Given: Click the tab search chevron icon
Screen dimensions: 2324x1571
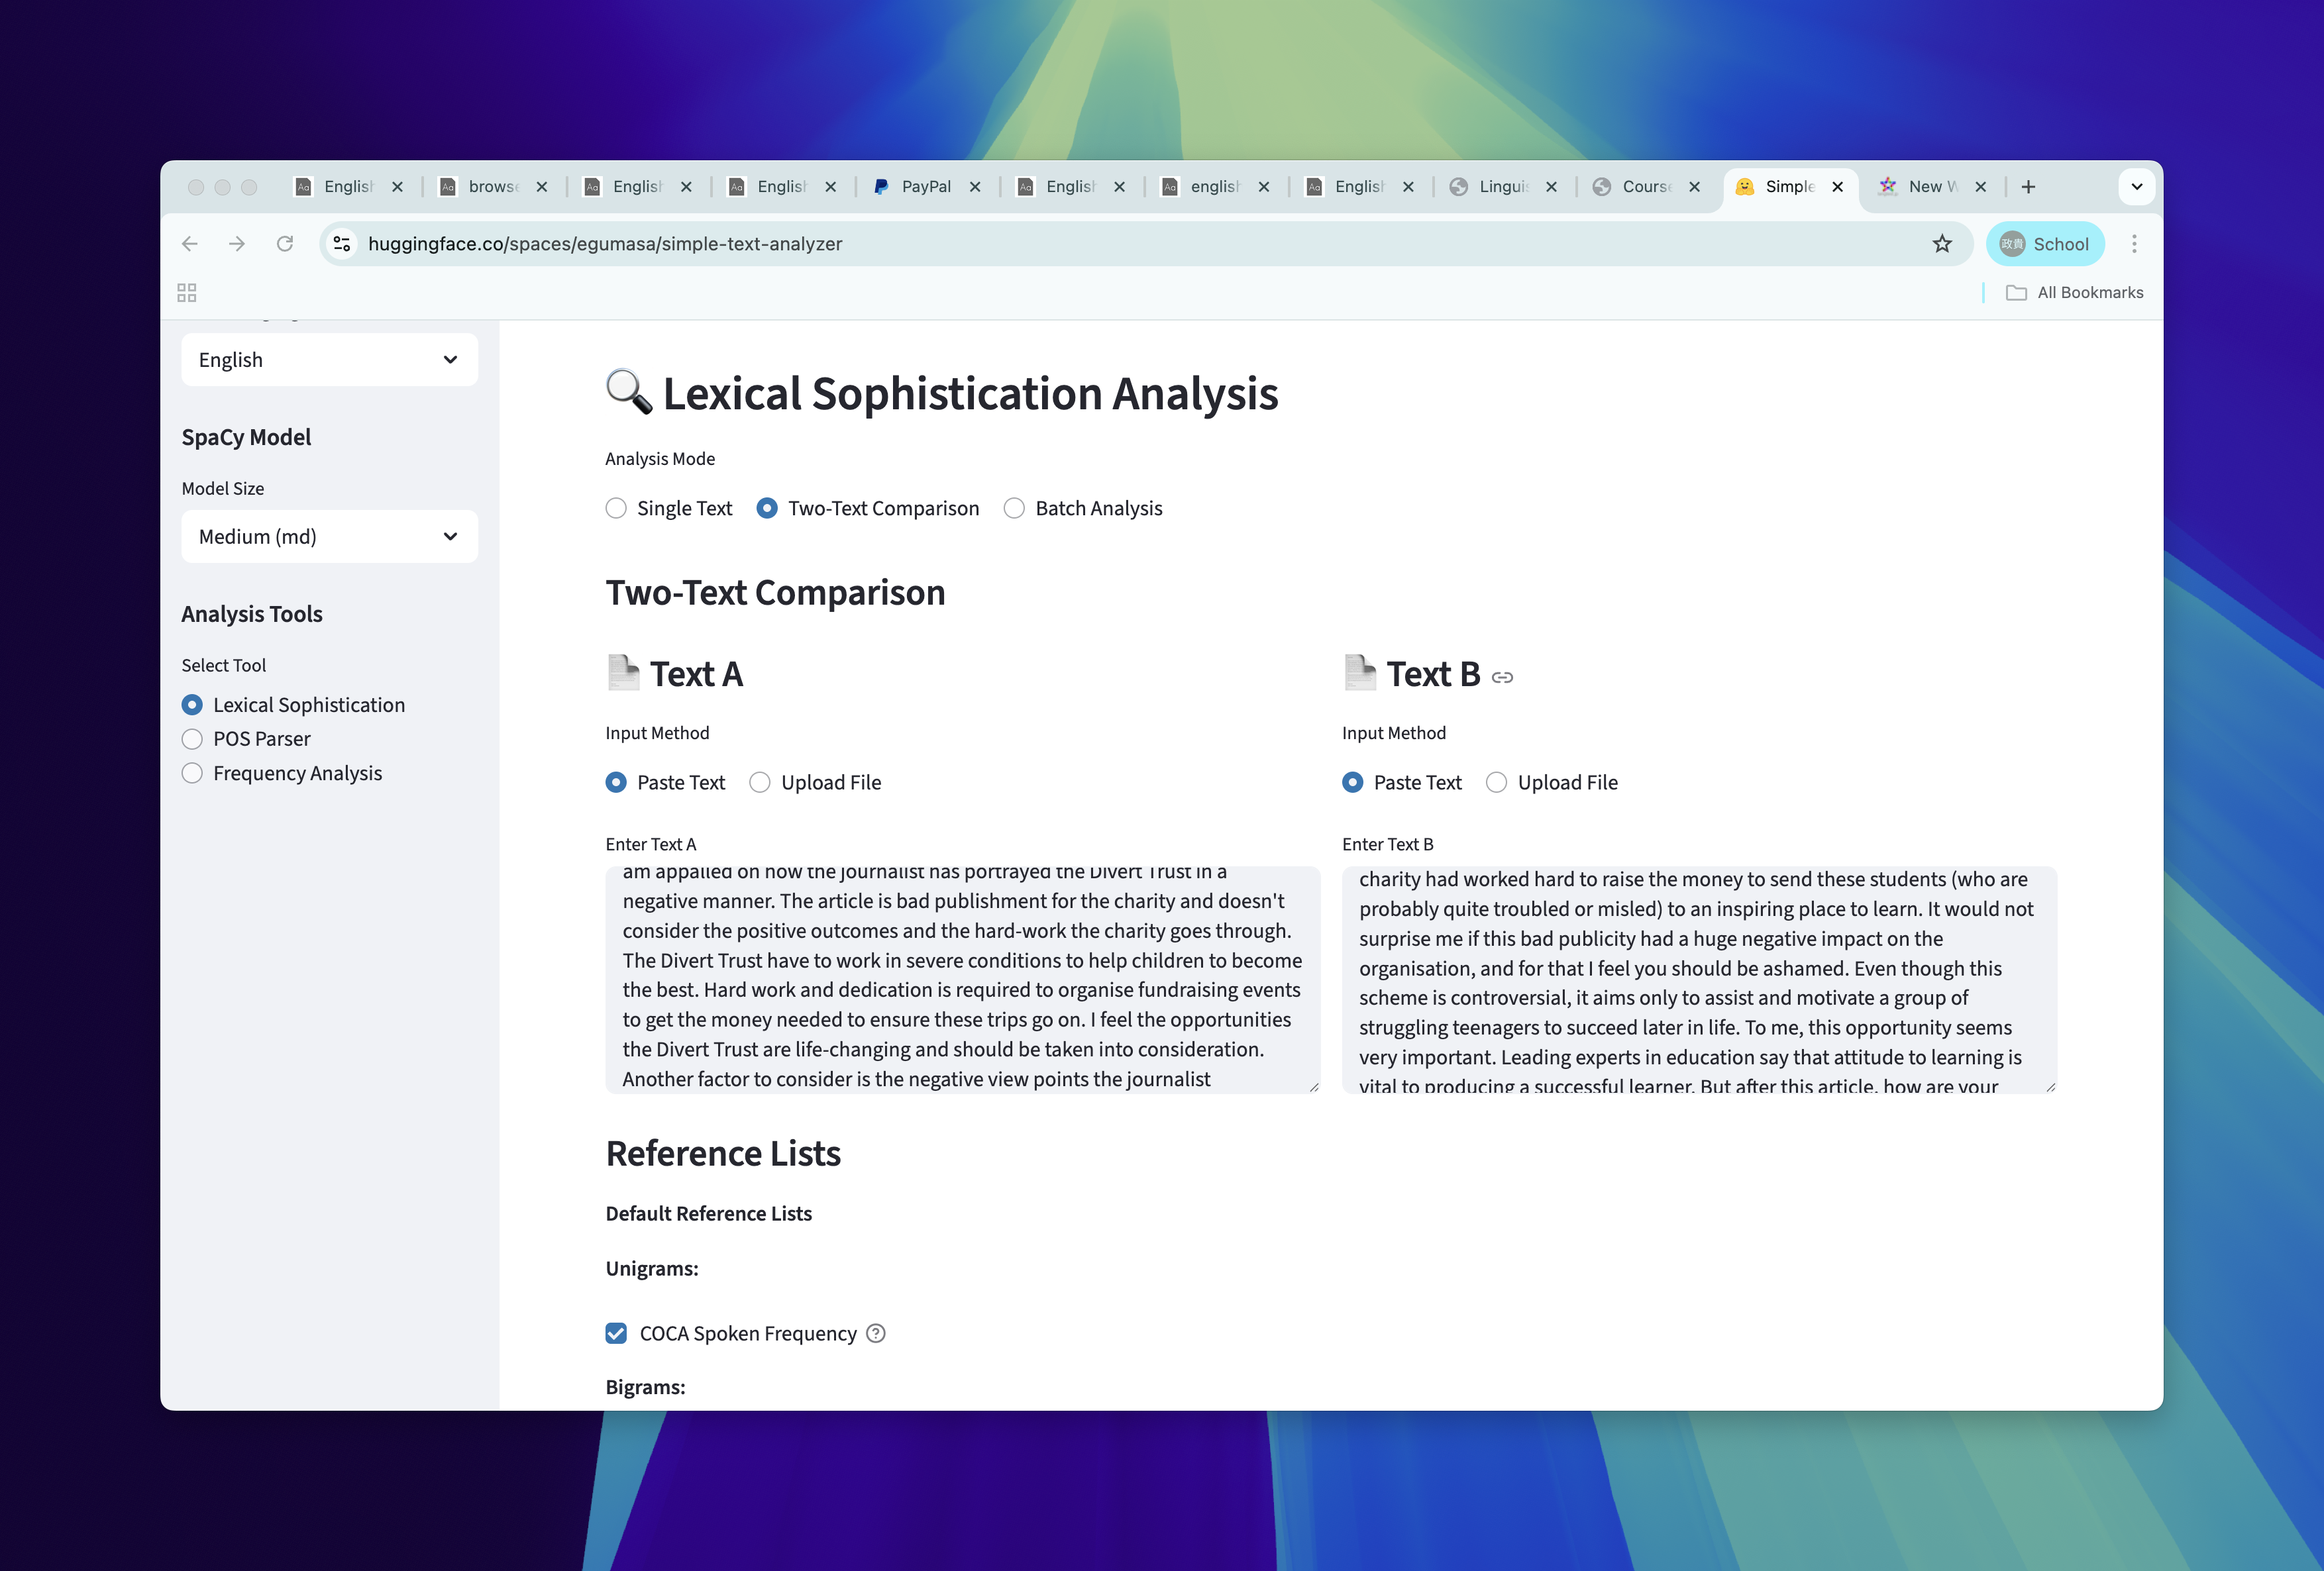Looking at the screenshot, I should (2136, 187).
